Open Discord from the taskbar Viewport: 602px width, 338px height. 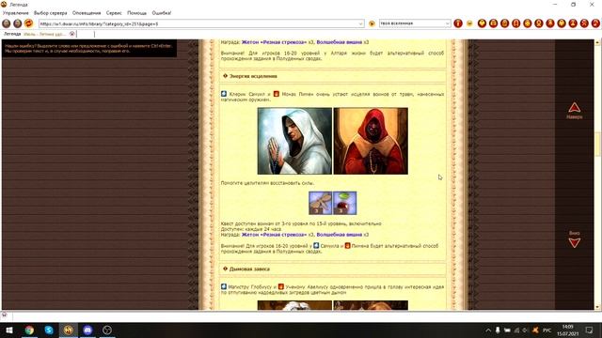pyautogui.click(x=87, y=330)
